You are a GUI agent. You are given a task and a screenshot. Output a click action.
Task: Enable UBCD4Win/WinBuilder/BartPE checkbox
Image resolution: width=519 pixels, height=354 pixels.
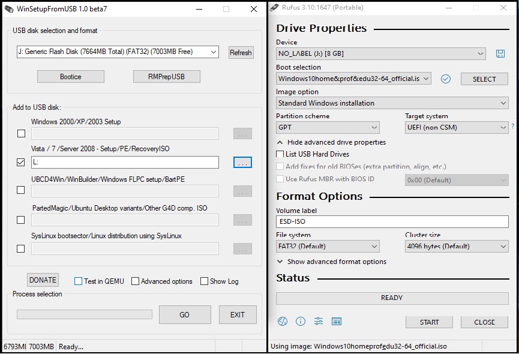[20, 190]
